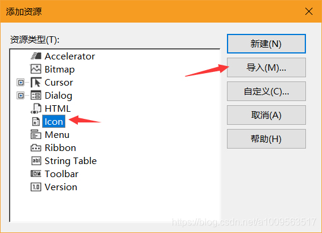Image resolution: width=322 pixels, height=233 pixels.
Task: Select Ribbon resource type
Action: (61, 148)
